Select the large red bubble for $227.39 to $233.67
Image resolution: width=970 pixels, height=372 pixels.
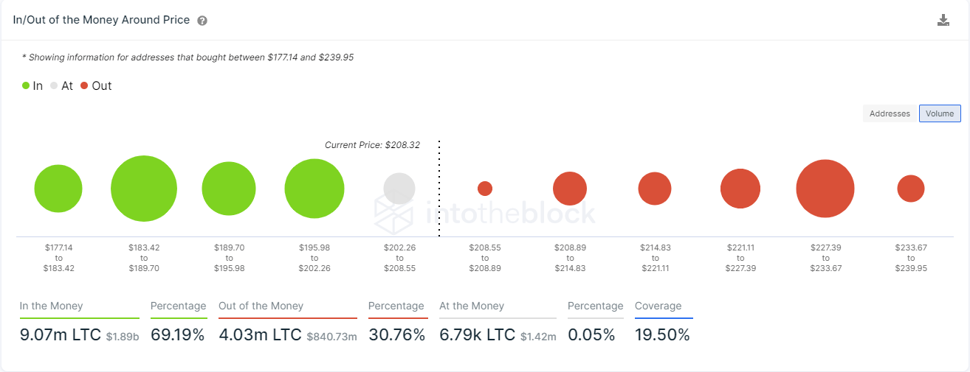[825, 189]
